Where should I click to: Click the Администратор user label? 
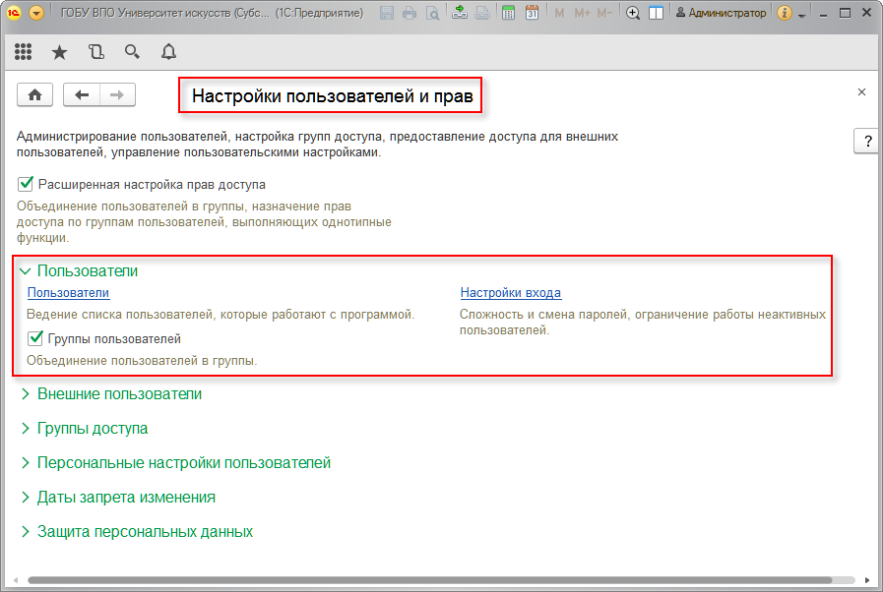722,13
